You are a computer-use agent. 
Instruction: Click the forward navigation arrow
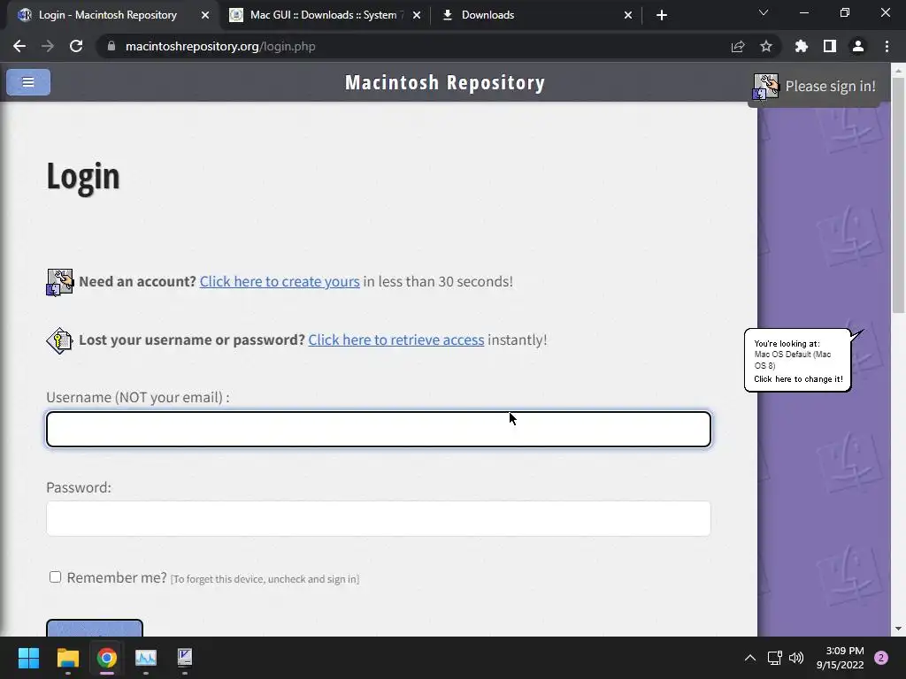pyautogui.click(x=48, y=46)
